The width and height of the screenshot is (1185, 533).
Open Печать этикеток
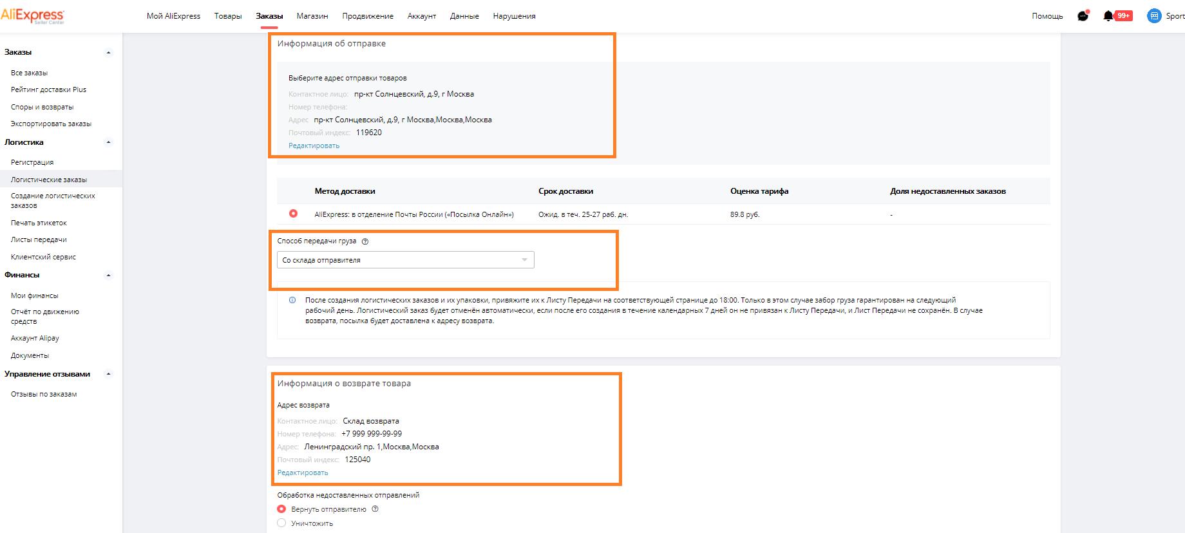coord(39,223)
